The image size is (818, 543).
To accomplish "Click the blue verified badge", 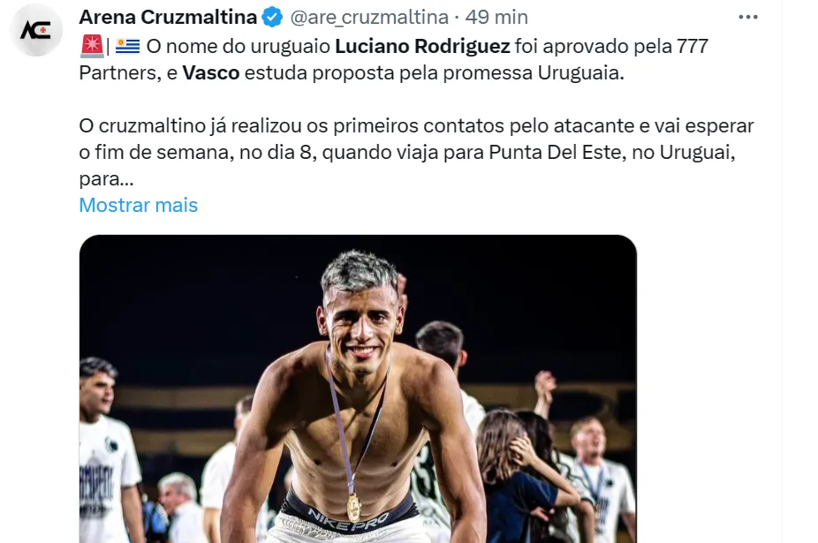I will pos(274,17).
